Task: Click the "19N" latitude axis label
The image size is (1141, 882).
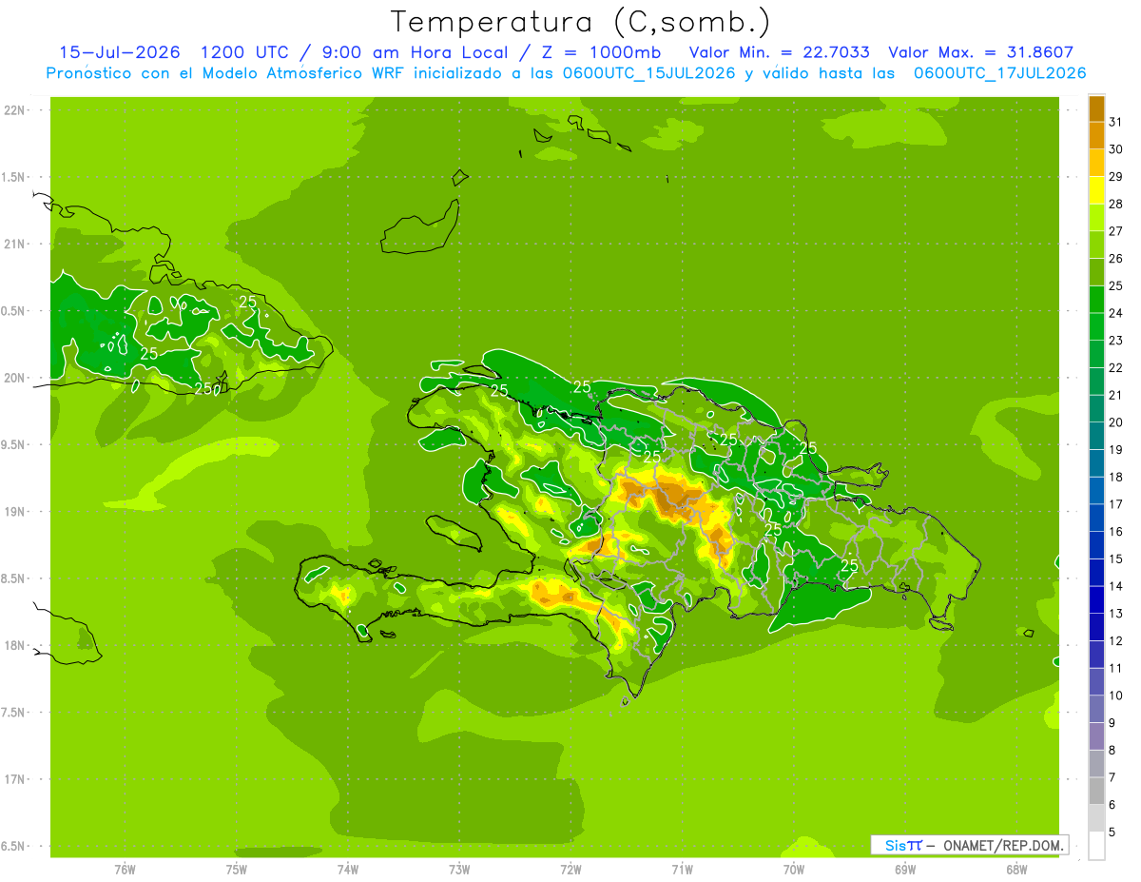Action: 14,511
